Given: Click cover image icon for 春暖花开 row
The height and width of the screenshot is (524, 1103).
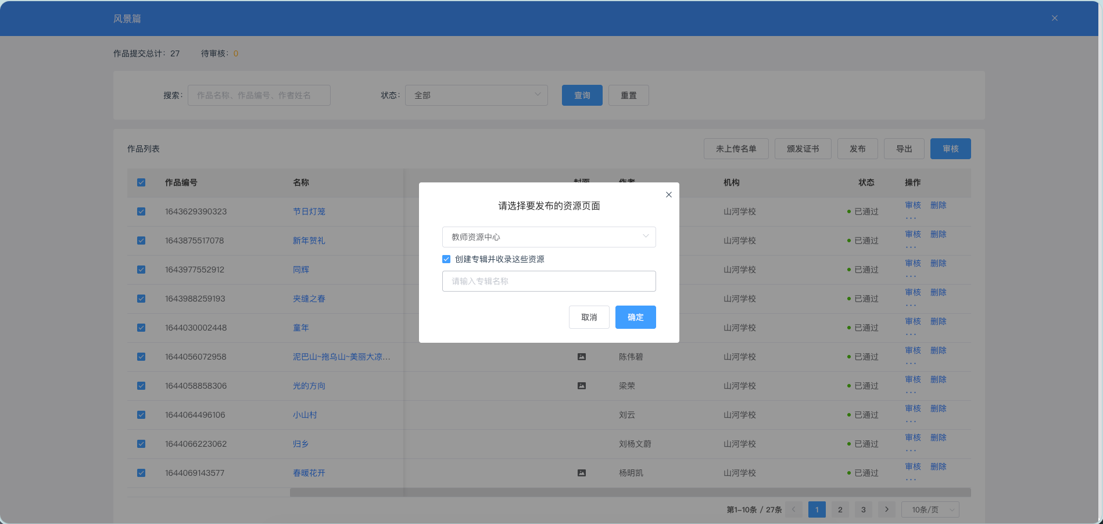Looking at the screenshot, I should tap(581, 473).
